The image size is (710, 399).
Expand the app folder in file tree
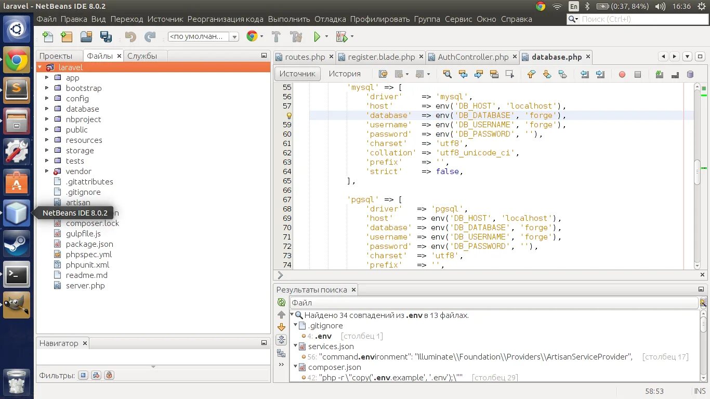point(46,77)
